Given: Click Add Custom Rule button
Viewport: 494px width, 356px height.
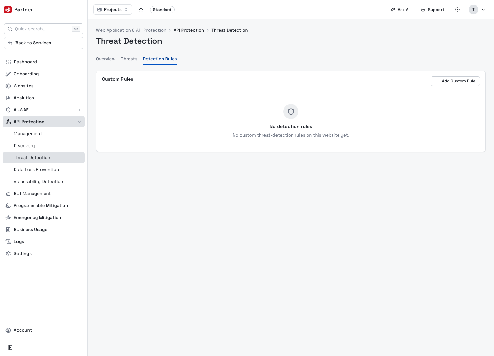Looking at the screenshot, I should pos(455,81).
